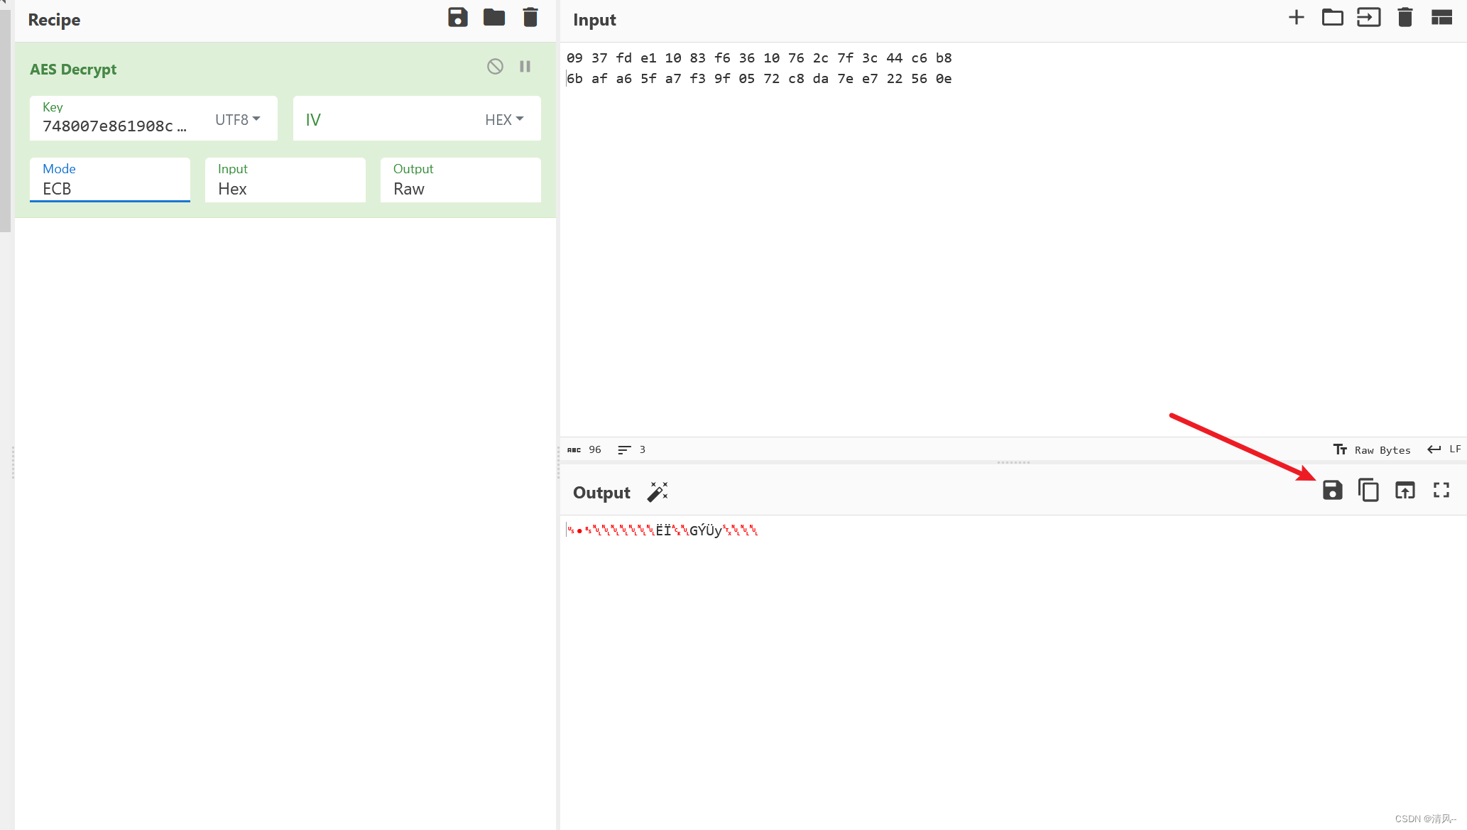Screen dimensions: 1467x830
Task: Open the Output Raw dropdown
Action: (461, 180)
